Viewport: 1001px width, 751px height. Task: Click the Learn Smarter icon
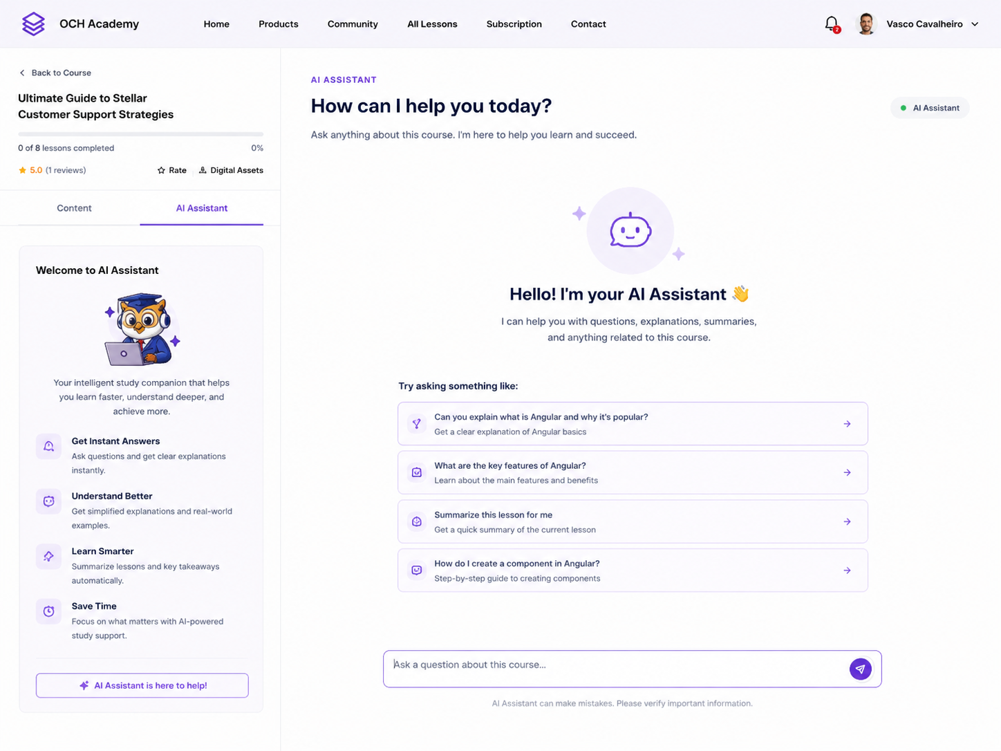(x=48, y=557)
